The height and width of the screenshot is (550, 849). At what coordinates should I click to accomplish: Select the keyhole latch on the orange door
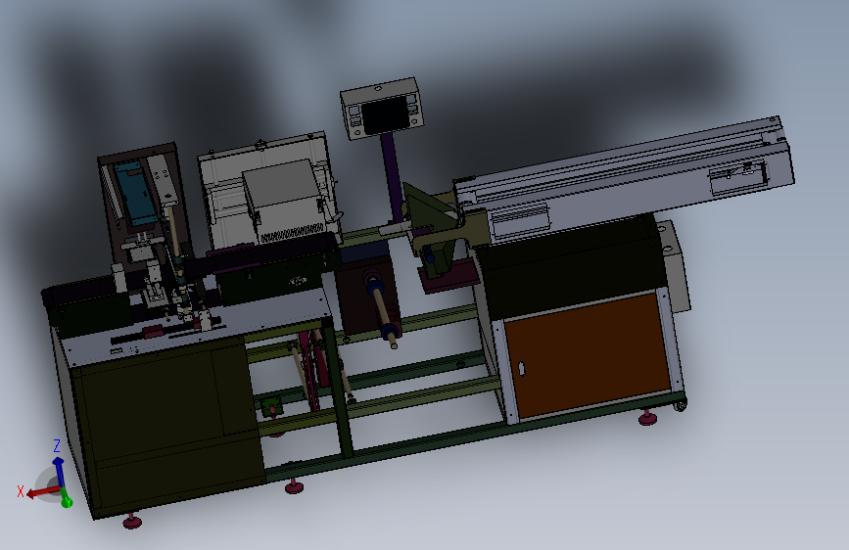[x=521, y=368]
